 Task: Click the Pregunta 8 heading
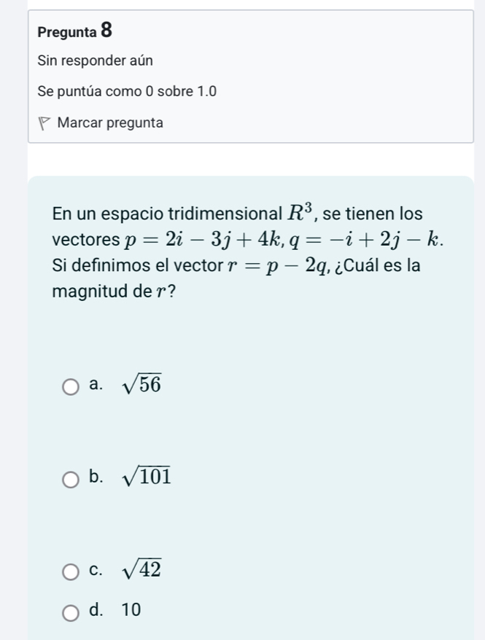74,32
